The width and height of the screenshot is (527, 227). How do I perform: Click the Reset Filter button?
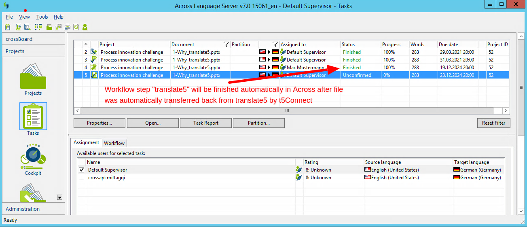(494, 123)
